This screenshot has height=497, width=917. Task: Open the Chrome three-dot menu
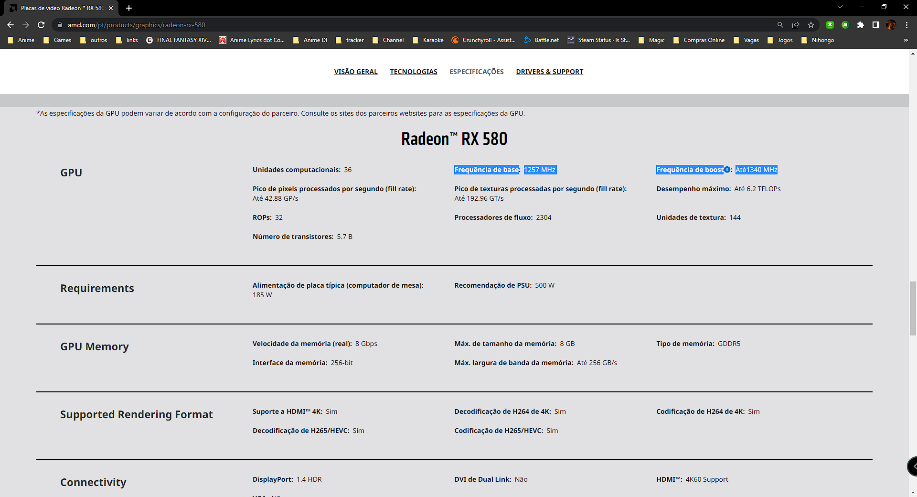tap(906, 25)
